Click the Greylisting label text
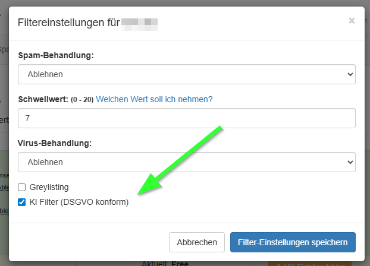Image resolution: width=370 pixels, height=266 pixels. 53,187
